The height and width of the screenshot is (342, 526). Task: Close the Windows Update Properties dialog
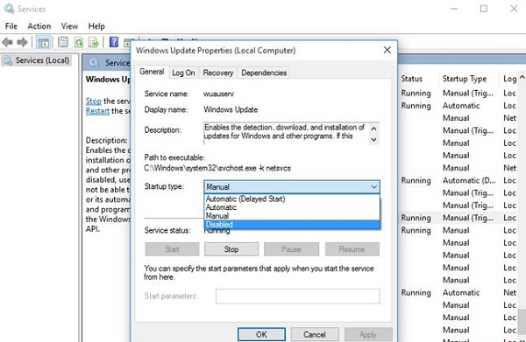tap(387, 50)
